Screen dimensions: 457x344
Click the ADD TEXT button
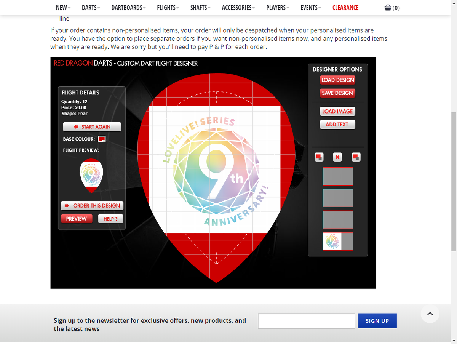pos(337,125)
